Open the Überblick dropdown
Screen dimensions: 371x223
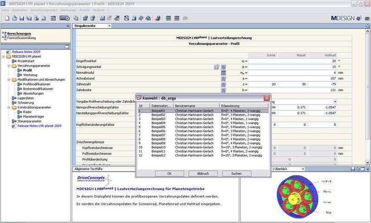(x=303, y=169)
